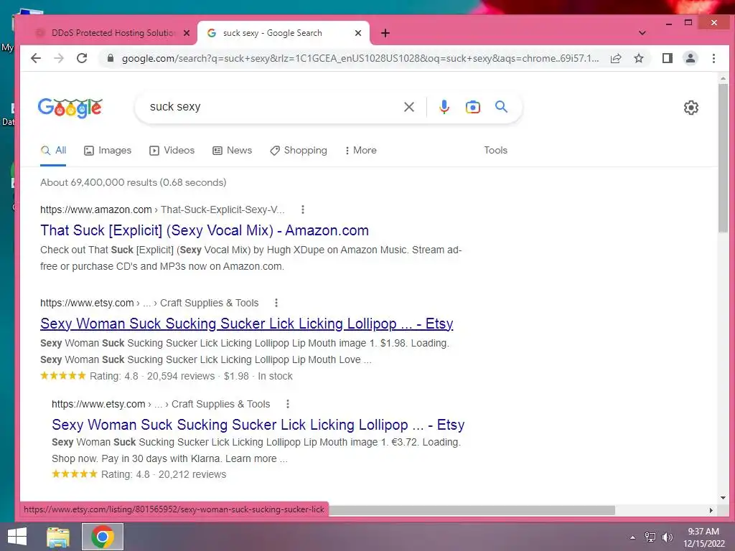Viewport: 735px width, 551px height.
Task: Show hidden system tray icons
Action: 633,537
